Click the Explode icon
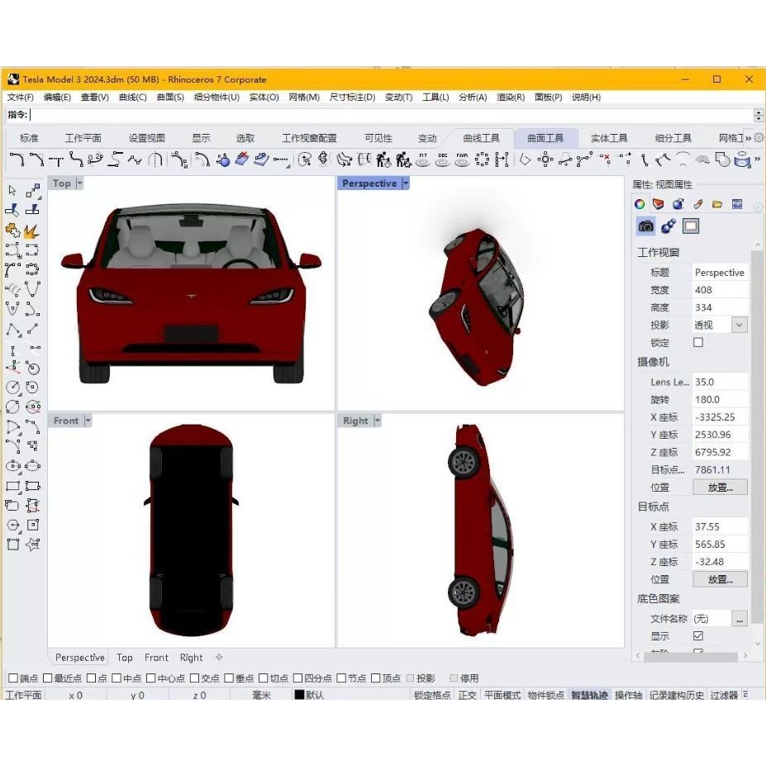The width and height of the screenshot is (766, 766). pos(32,230)
